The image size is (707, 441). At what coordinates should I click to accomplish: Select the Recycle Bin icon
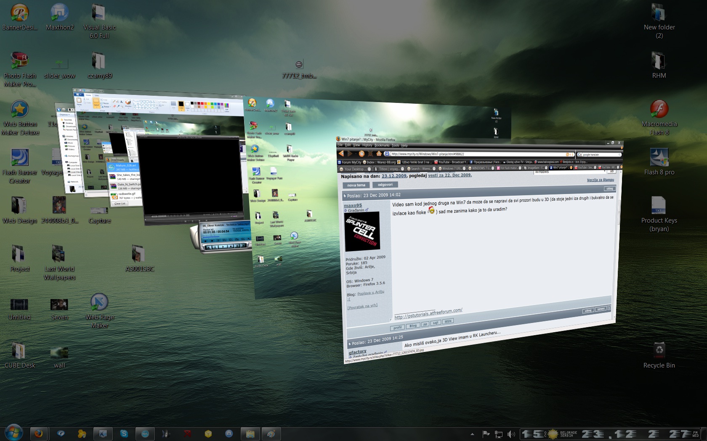pos(659,355)
